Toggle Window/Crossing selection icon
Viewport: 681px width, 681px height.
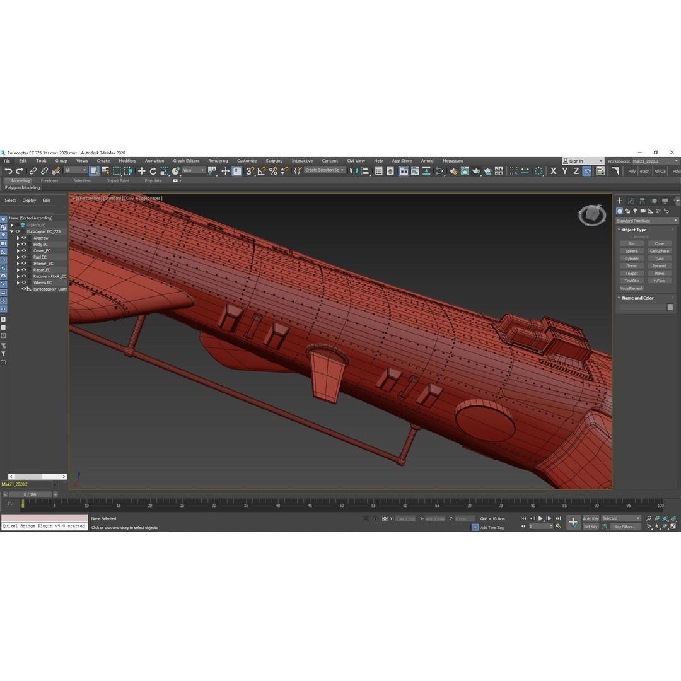click(128, 171)
